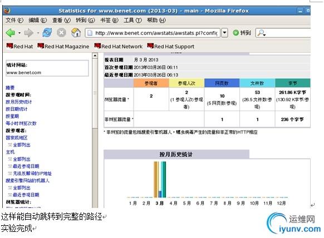Click the 12月 label under chart
Screen dimensions: 324x238
tap(281, 203)
